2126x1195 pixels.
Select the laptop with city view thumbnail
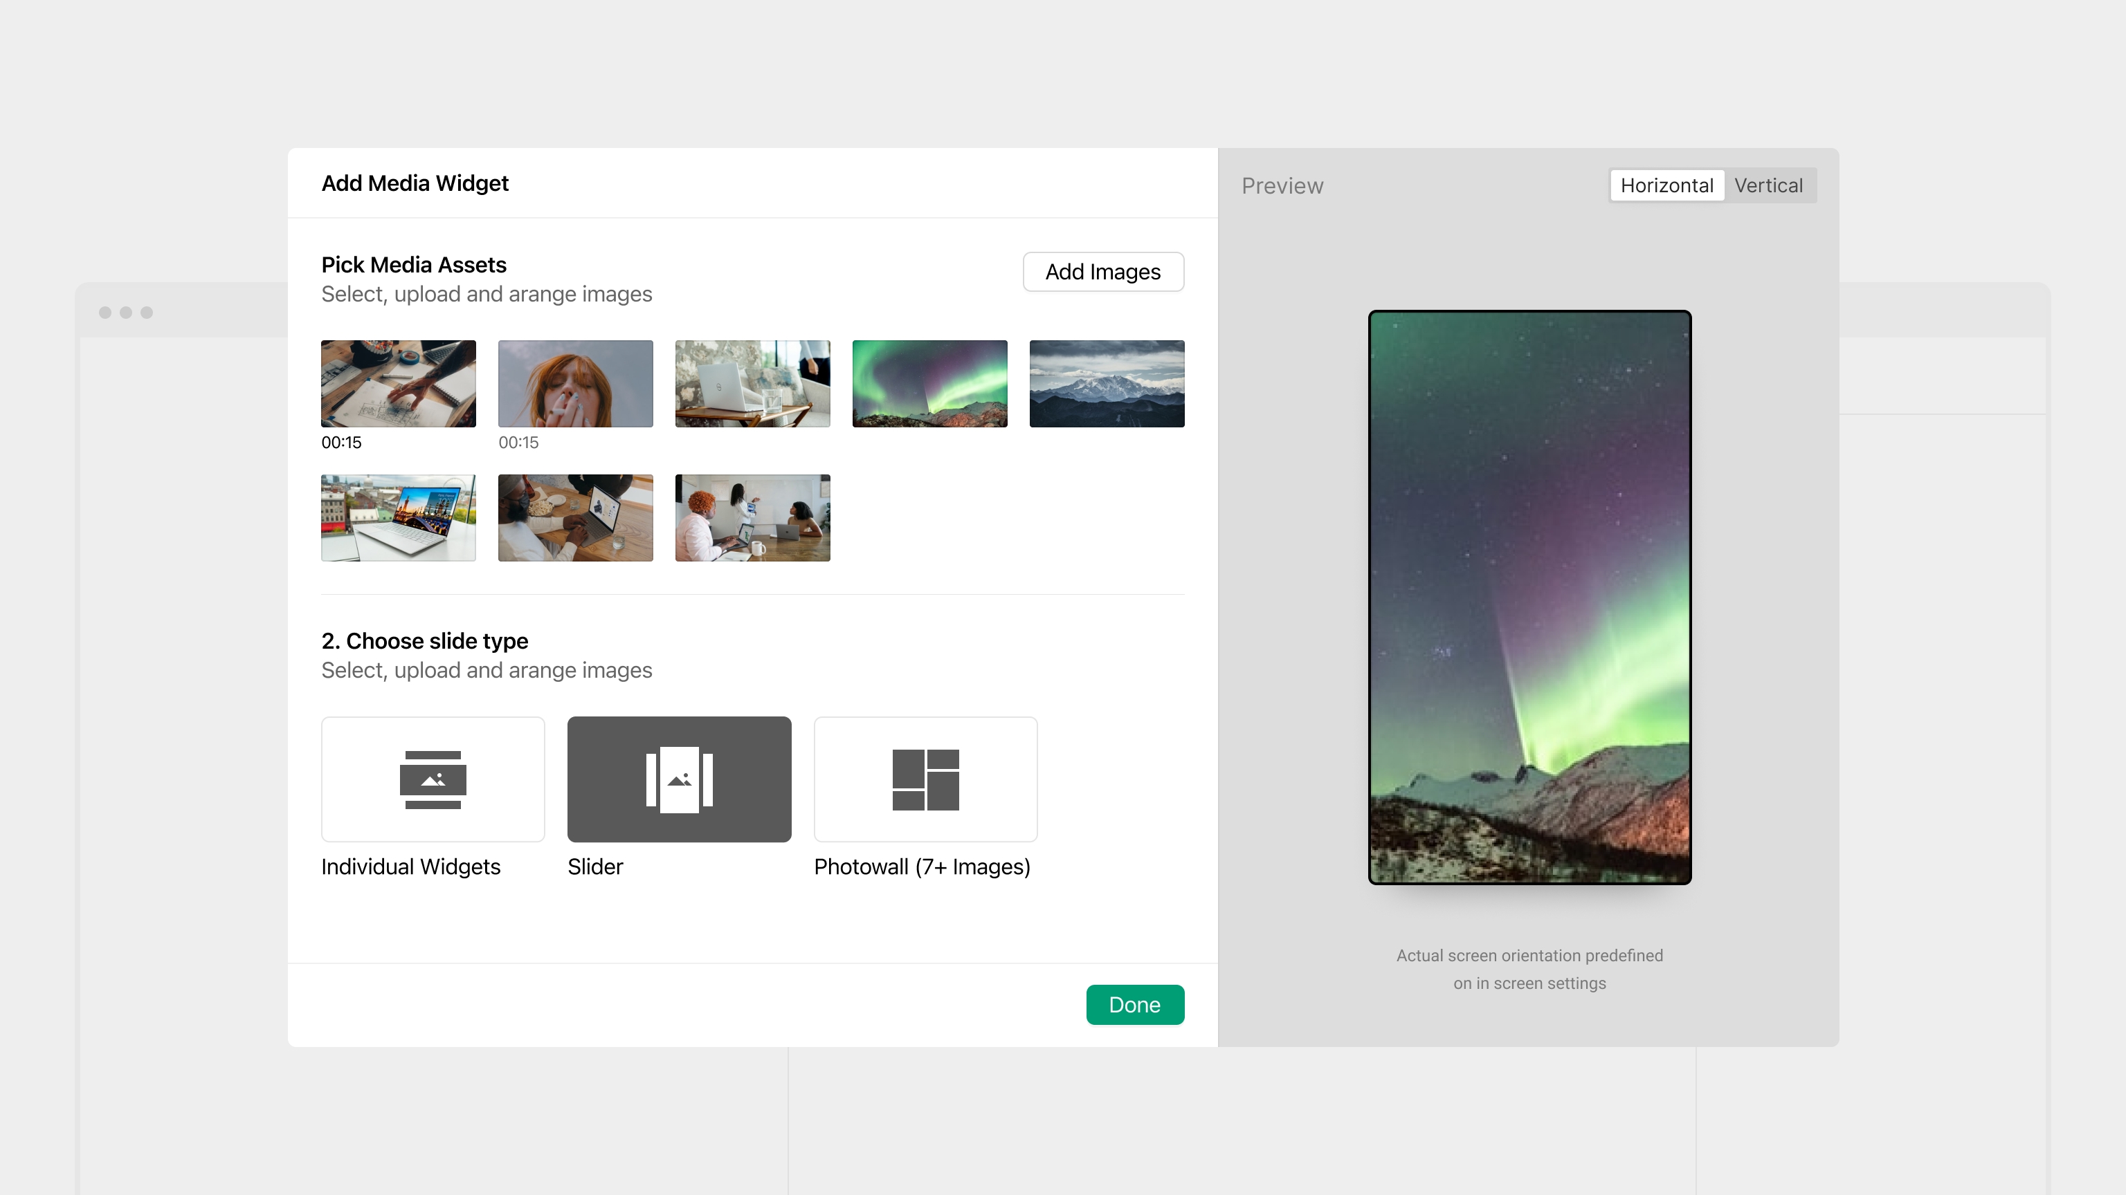point(398,518)
